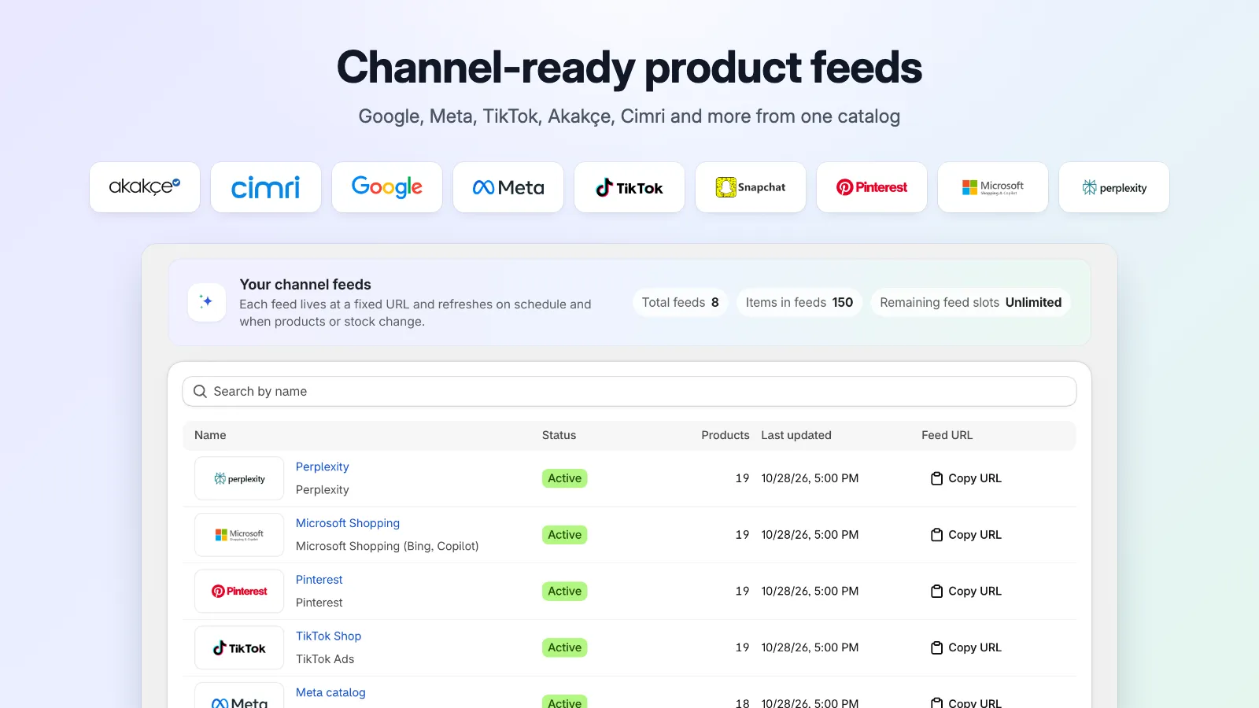The width and height of the screenshot is (1259, 708).
Task: Click the Microsoft row logo thumbnail
Action: pos(239,535)
